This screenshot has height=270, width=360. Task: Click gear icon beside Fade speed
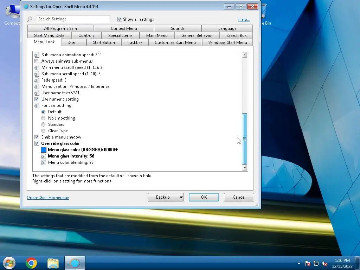pyautogui.click(x=37, y=80)
